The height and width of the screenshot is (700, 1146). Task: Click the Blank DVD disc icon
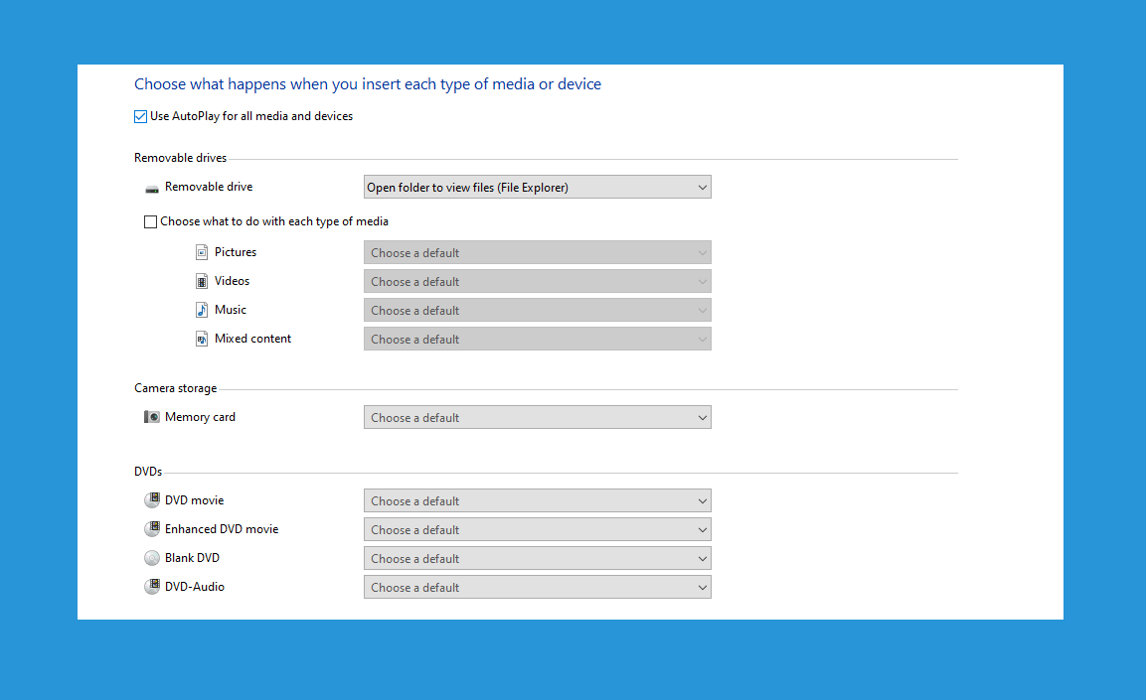point(152,558)
